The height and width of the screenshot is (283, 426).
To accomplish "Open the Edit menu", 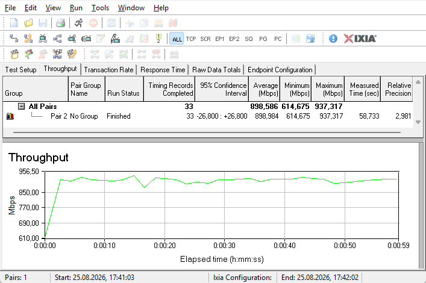I will click(x=30, y=8).
